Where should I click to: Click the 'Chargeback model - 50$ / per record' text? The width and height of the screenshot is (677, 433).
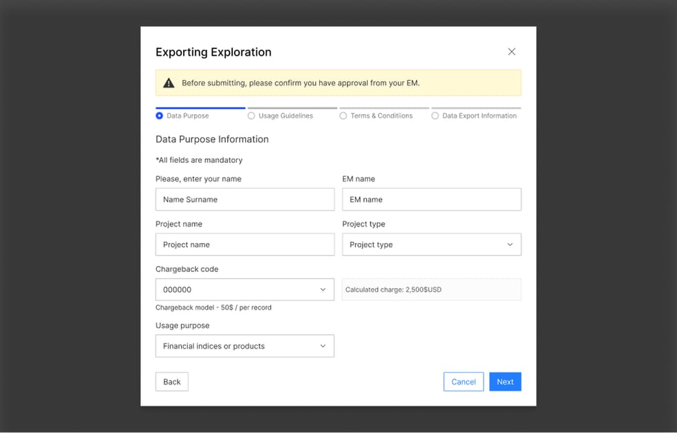[x=213, y=307]
